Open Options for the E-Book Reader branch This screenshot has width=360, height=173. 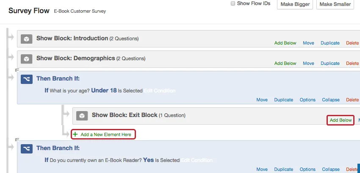point(307,170)
